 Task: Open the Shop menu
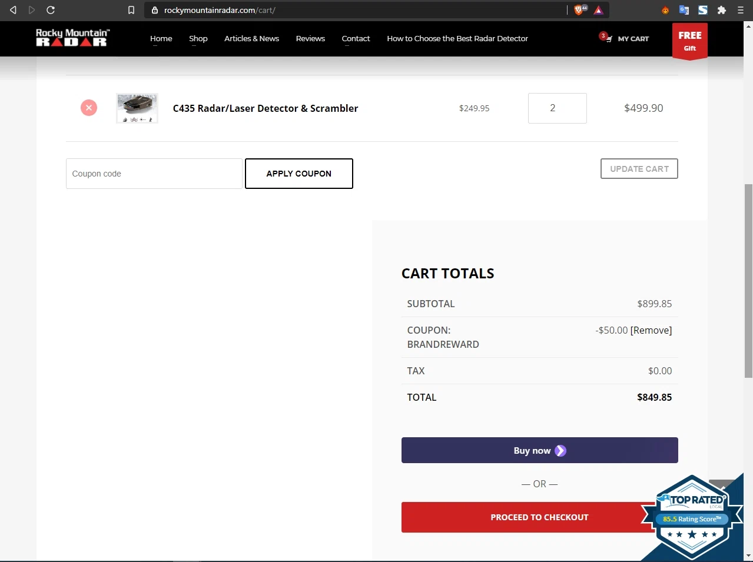(198, 38)
